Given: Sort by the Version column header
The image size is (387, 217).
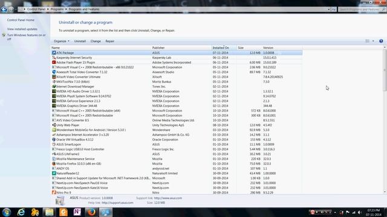Looking at the screenshot, I should coord(282,48).
